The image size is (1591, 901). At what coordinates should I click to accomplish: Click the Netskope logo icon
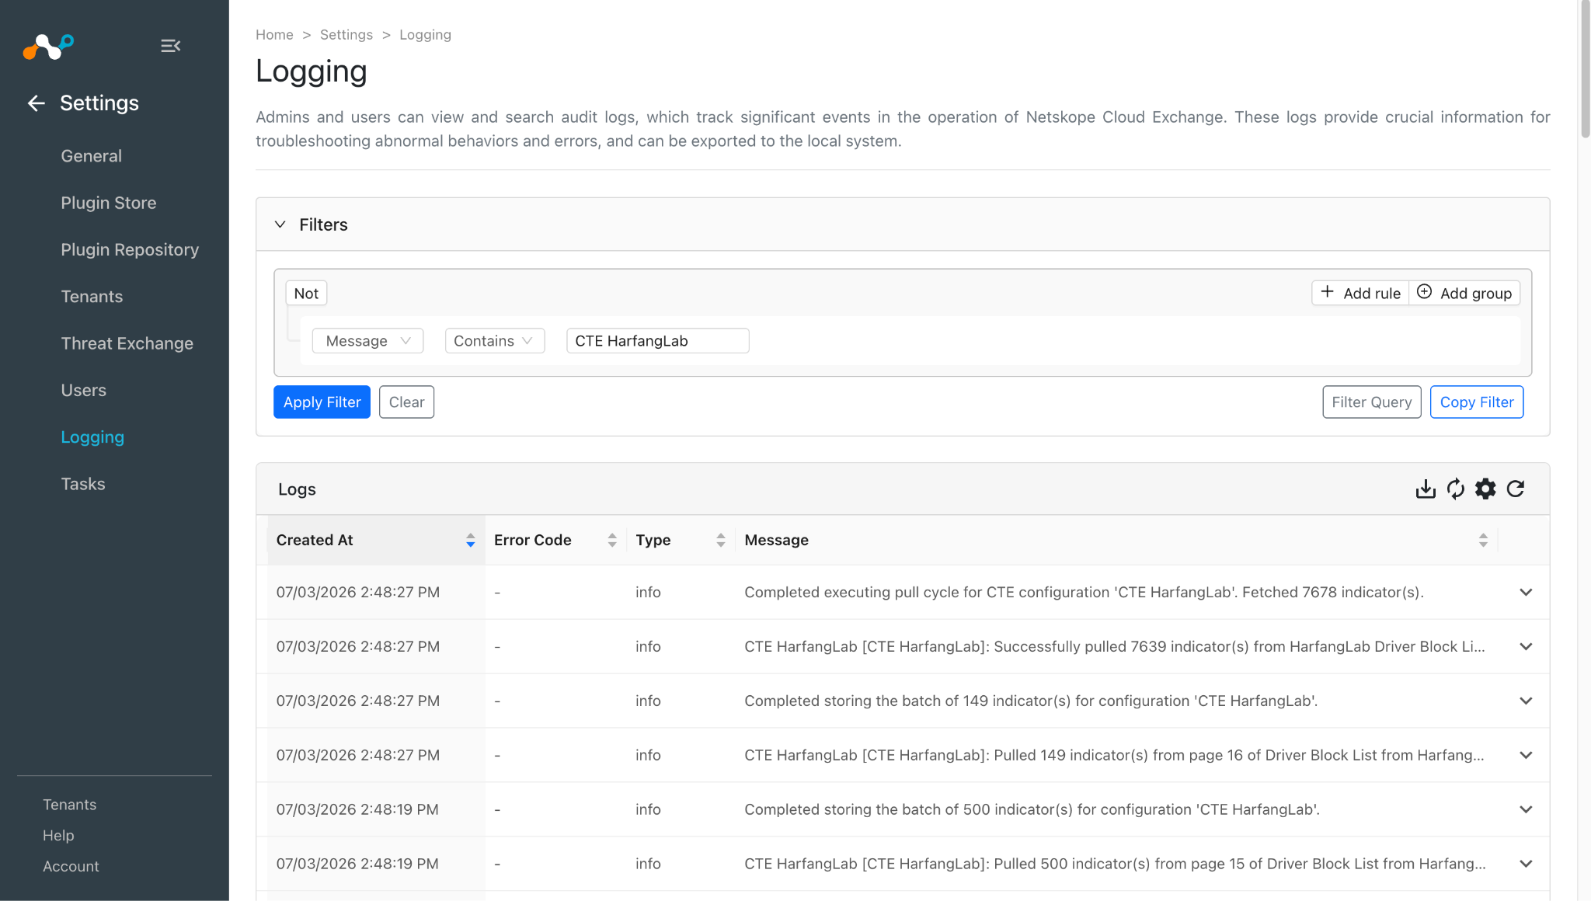coord(48,47)
